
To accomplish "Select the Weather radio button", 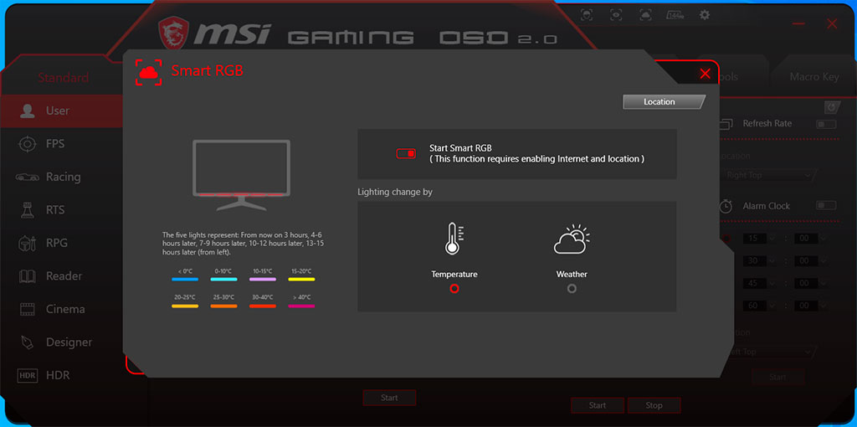I will [x=572, y=288].
